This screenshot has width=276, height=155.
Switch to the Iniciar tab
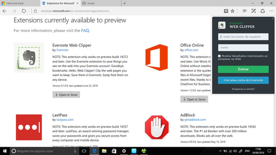click(101, 3)
